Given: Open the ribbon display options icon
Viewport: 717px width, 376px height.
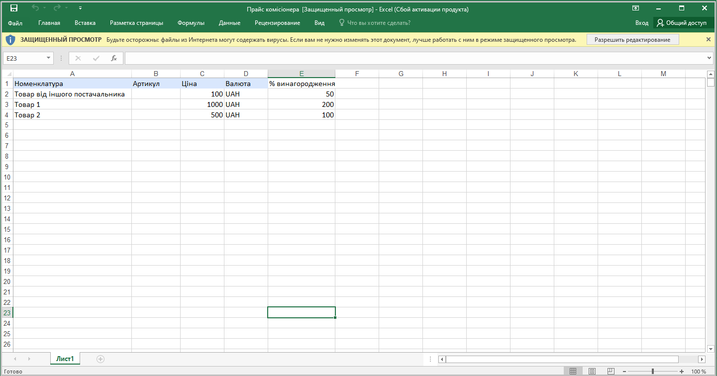Looking at the screenshot, I should (x=635, y=8).
